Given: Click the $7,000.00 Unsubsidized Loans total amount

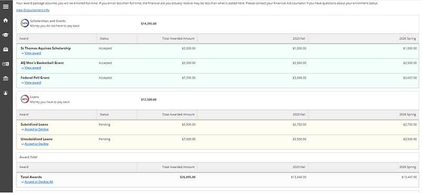Looking at the screenshot, I should (189, 139).
